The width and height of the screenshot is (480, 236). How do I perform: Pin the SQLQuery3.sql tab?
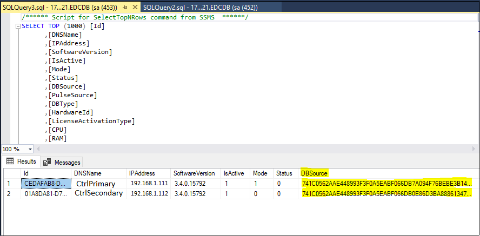click(125, 8)
